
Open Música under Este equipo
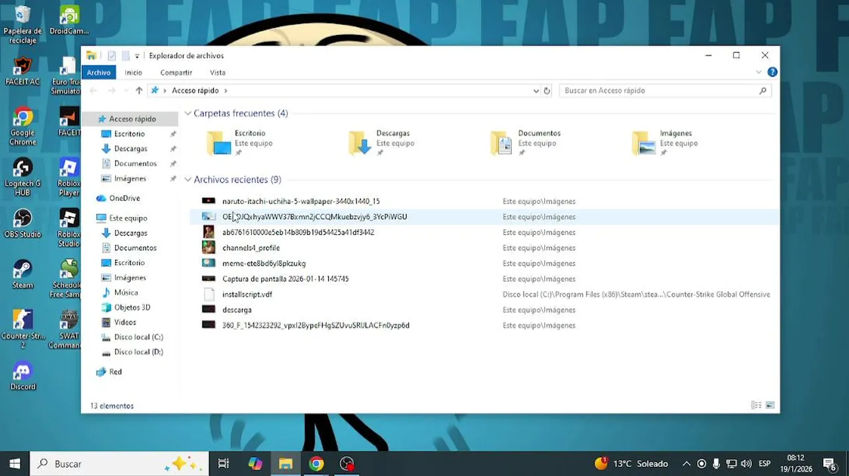(126, 292)
